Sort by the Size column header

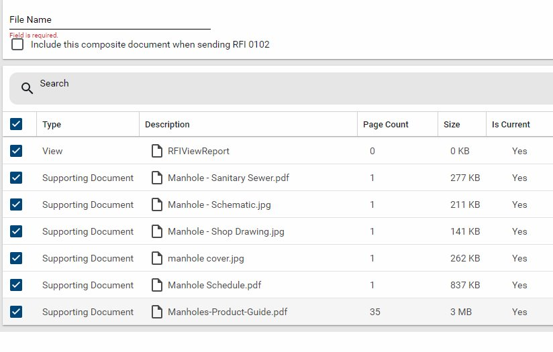pyautogui.click(x=452, y=124)
